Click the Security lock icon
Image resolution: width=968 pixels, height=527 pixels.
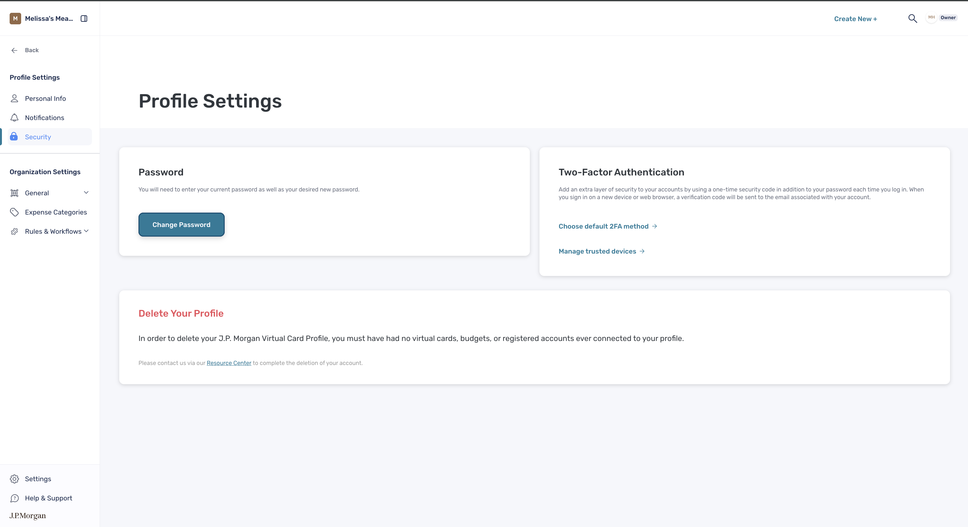coord(14,136)
